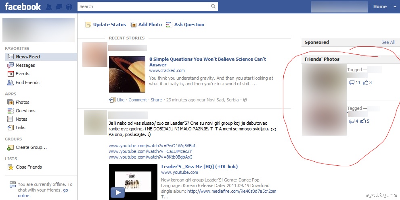Click the Links app icon

point(10,128)
